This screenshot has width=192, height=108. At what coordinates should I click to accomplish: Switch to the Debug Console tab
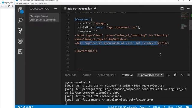(107, 75)
